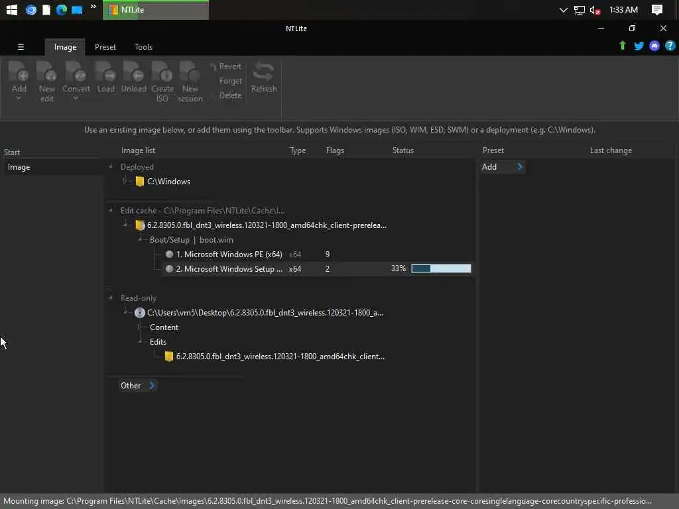The image size is (679, 509).
Task: Click the Refresh toolbar icon
Action: (x=263, y=72)
